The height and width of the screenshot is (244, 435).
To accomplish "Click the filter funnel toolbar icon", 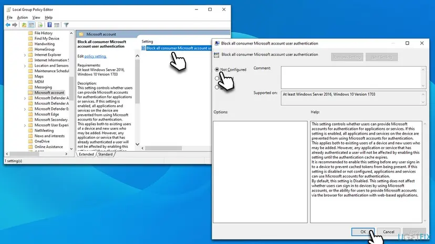I will click(66, 25).
